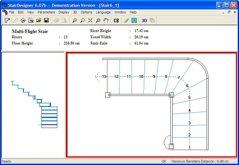
Task: Open the Help menu
Action: 133,12
